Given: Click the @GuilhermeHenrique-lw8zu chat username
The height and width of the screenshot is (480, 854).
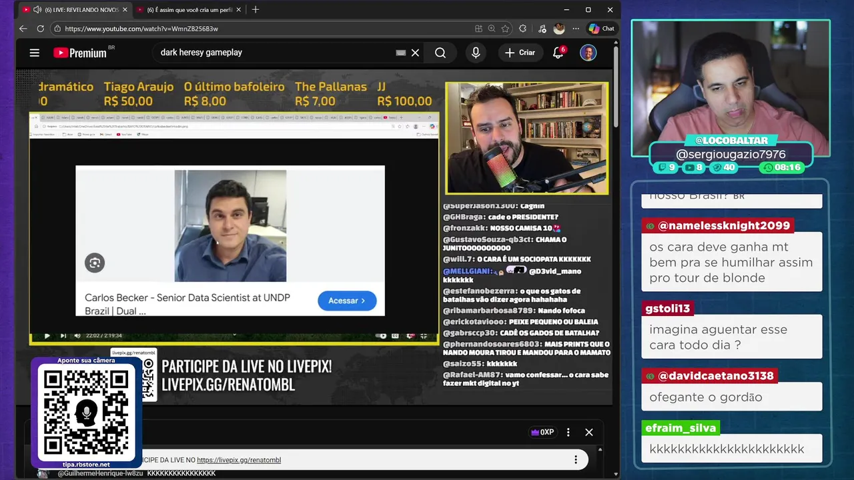Looking at the screenshot, I should point(100,473).
